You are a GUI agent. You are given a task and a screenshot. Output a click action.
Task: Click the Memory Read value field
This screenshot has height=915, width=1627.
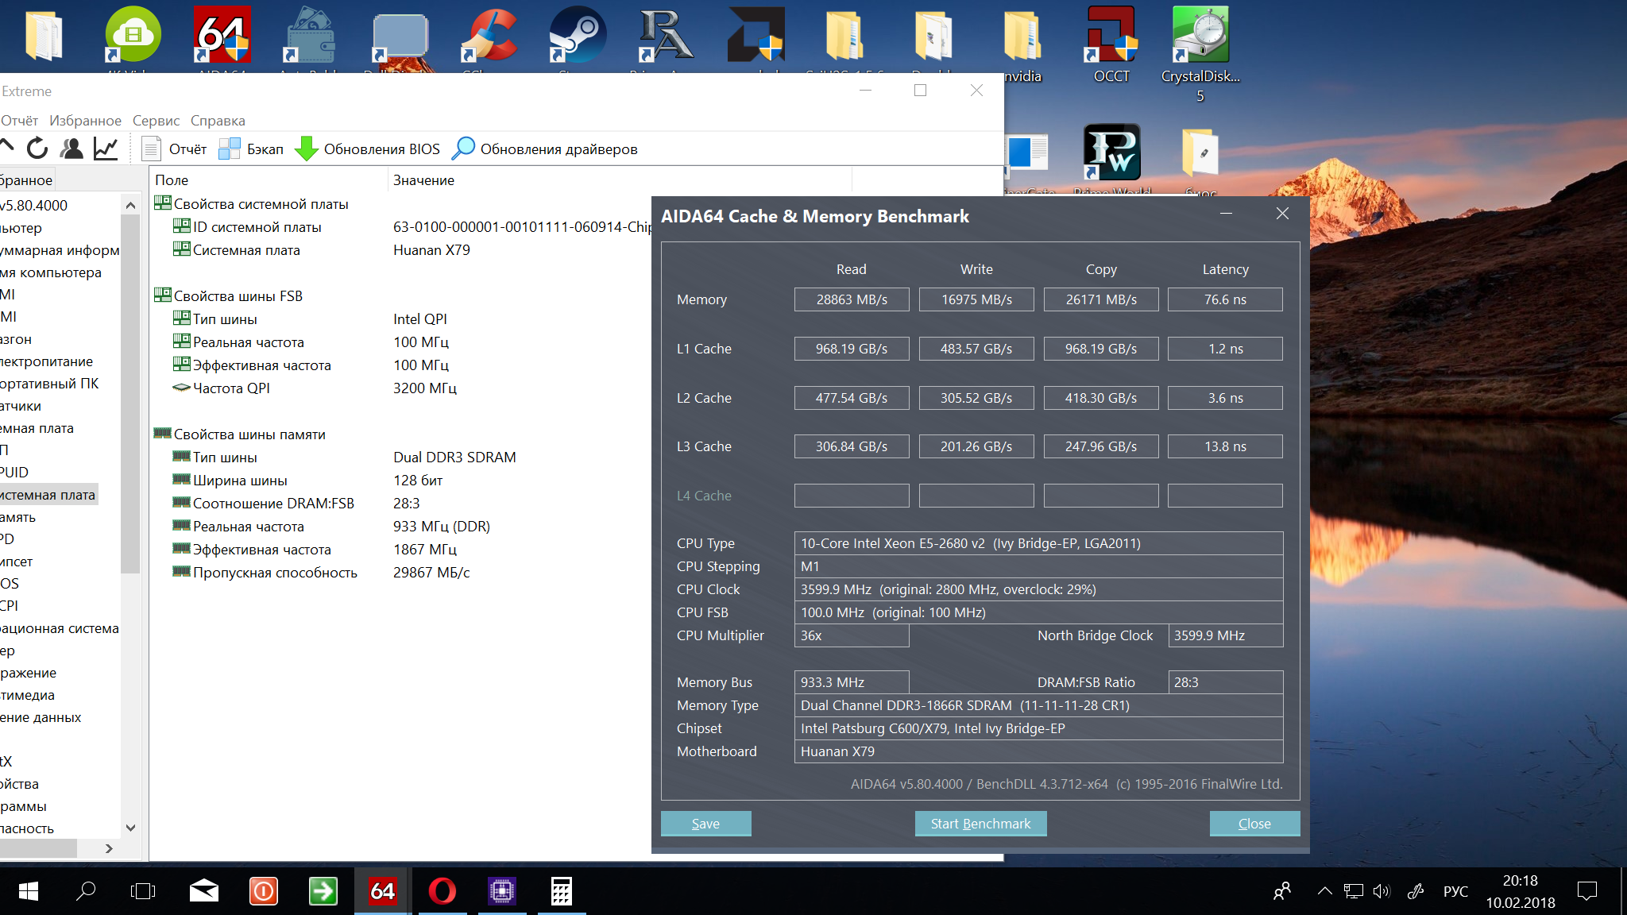852,299
